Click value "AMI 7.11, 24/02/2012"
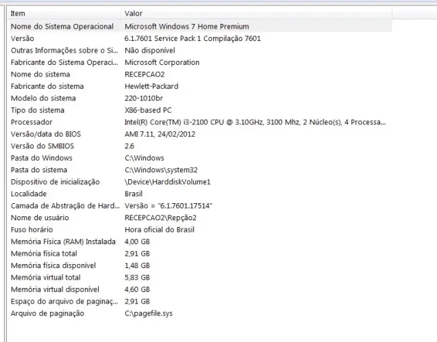The image size is (437, 342). 160,134
